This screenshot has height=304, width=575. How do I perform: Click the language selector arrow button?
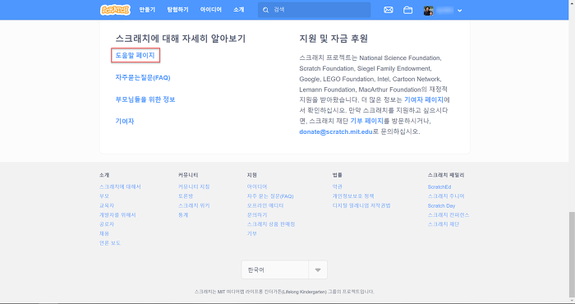coord(318,269)
